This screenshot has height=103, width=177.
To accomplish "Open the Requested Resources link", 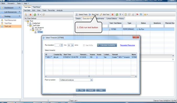I will pos(128,45).
